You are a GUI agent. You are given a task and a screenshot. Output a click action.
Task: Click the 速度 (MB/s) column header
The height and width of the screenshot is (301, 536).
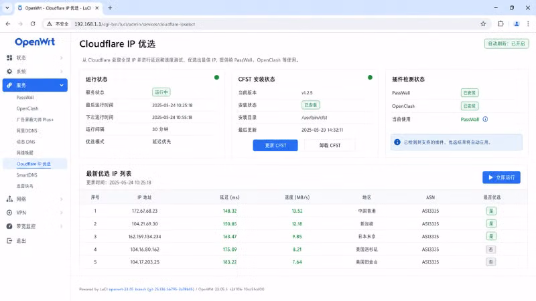(297, 197)
